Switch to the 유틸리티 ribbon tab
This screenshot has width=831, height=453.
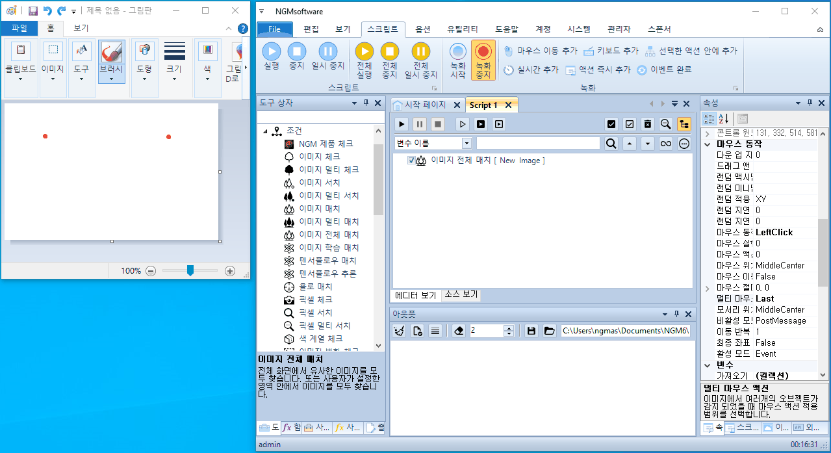463,29
